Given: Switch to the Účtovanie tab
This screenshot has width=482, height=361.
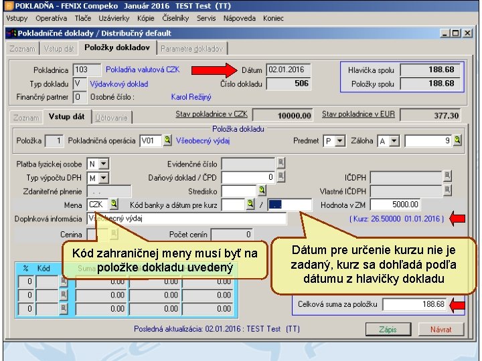Looking at the screenshot, I should pyautogui.click(x=112, y=118).
